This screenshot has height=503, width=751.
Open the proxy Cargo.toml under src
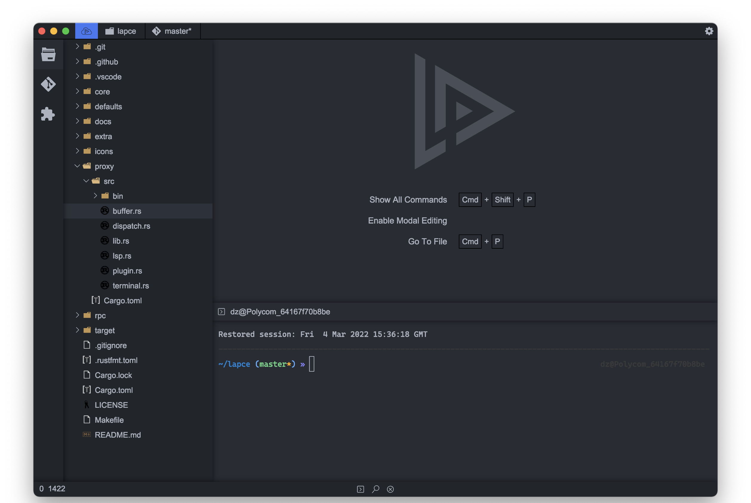pos(138,300)
